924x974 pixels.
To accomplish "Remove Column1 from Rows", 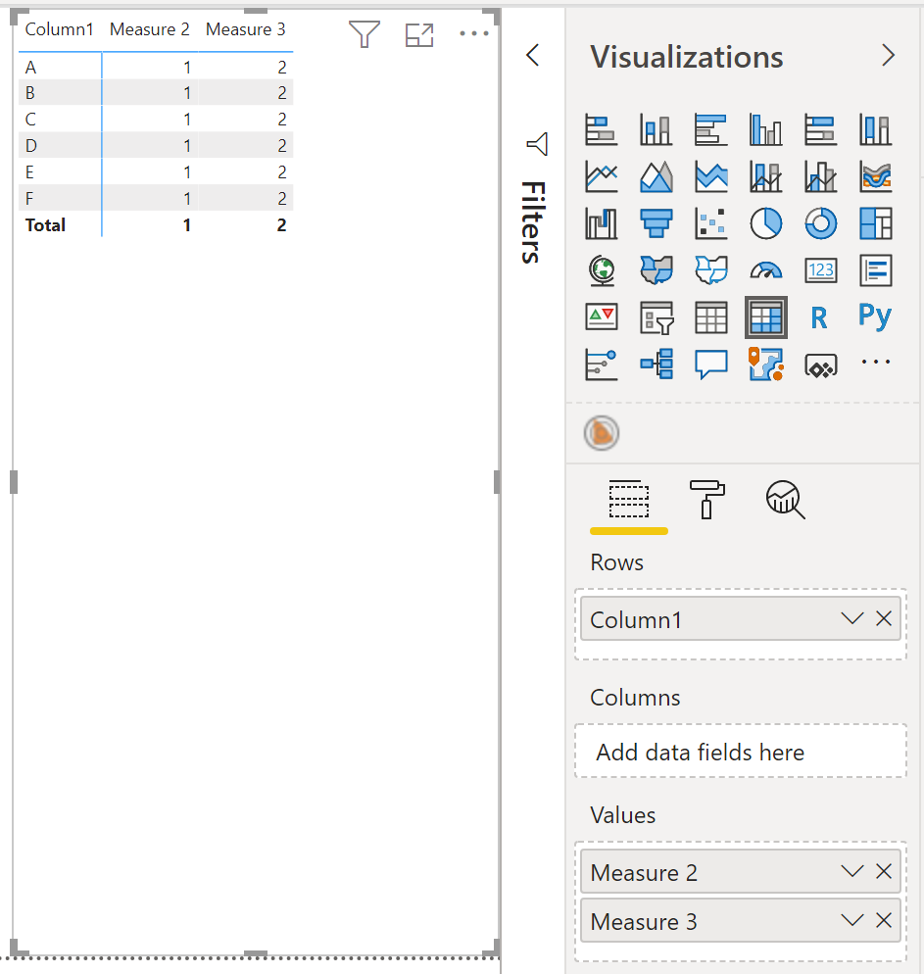I will 884,618.
